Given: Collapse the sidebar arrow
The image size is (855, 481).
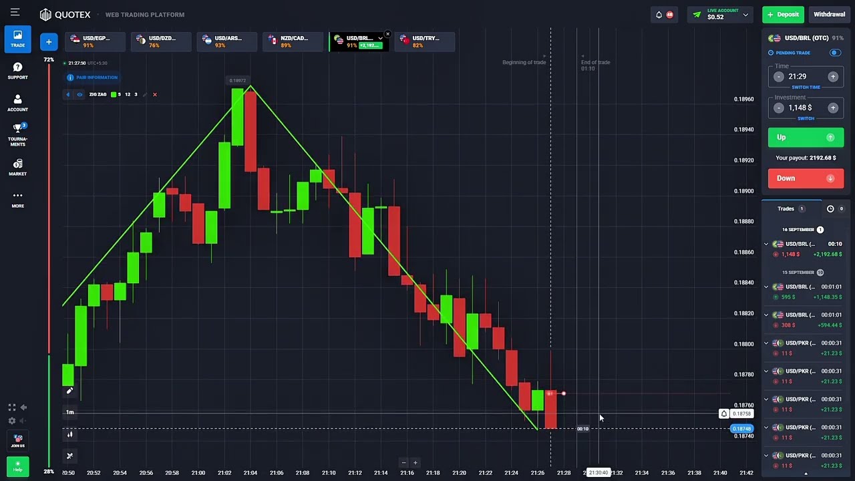Looking at the screenshot, I should point(23,408).
